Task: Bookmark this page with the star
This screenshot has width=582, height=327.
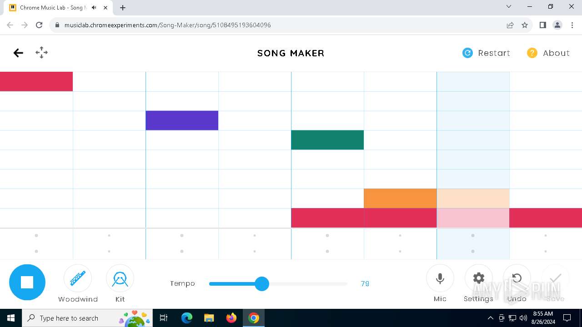Action: tap(525, 25)
